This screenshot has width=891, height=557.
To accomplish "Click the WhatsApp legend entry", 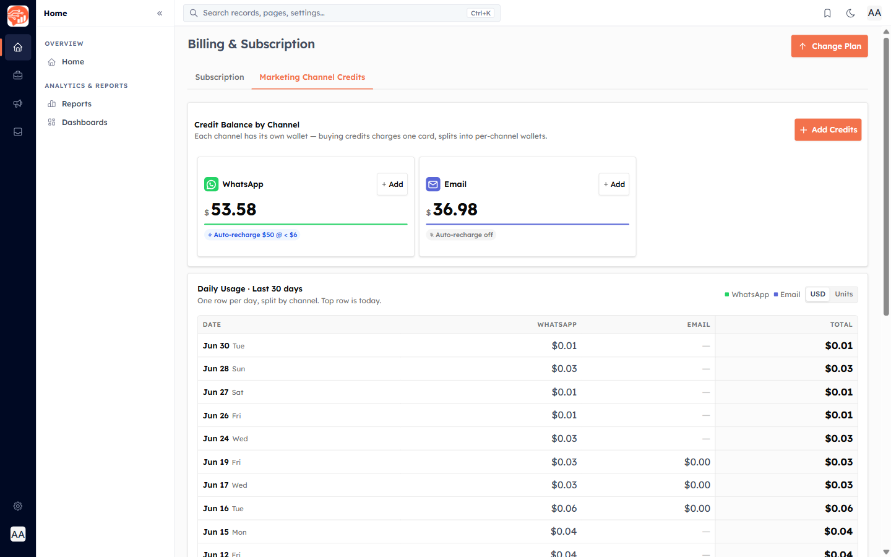I will pyautogui.click(x=747, y=295).
